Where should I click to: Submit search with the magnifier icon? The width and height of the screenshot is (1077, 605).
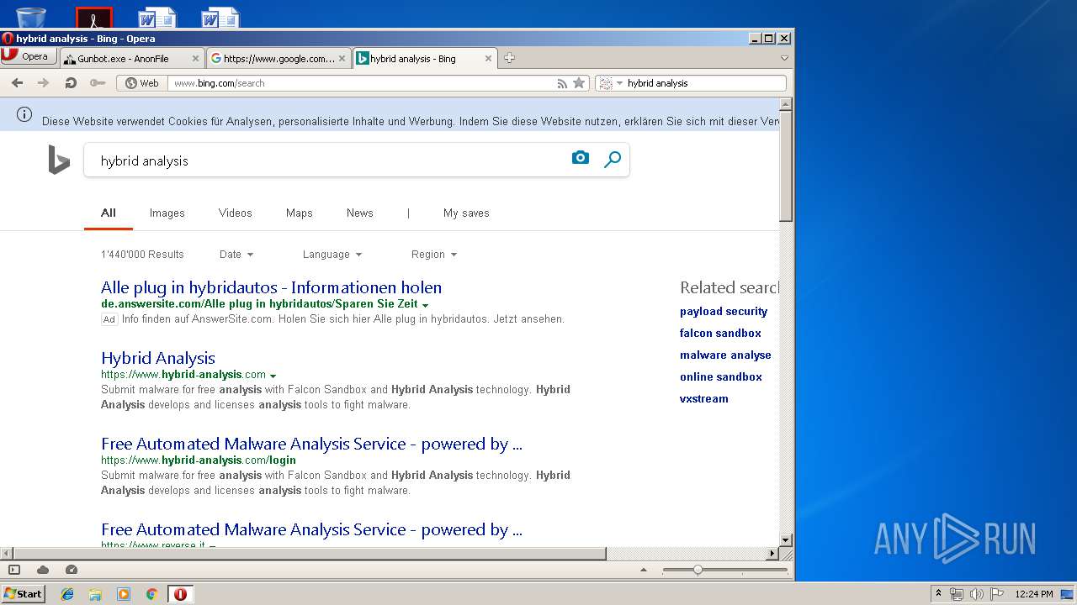tap(613, 159)
